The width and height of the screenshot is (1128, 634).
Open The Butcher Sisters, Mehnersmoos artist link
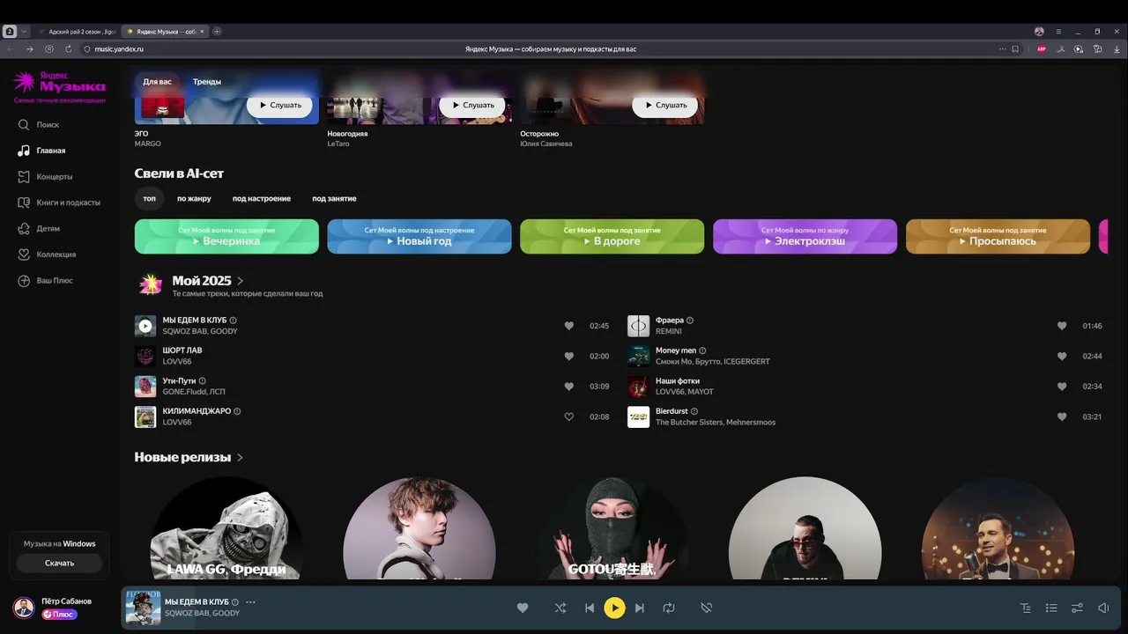point(716,423)
